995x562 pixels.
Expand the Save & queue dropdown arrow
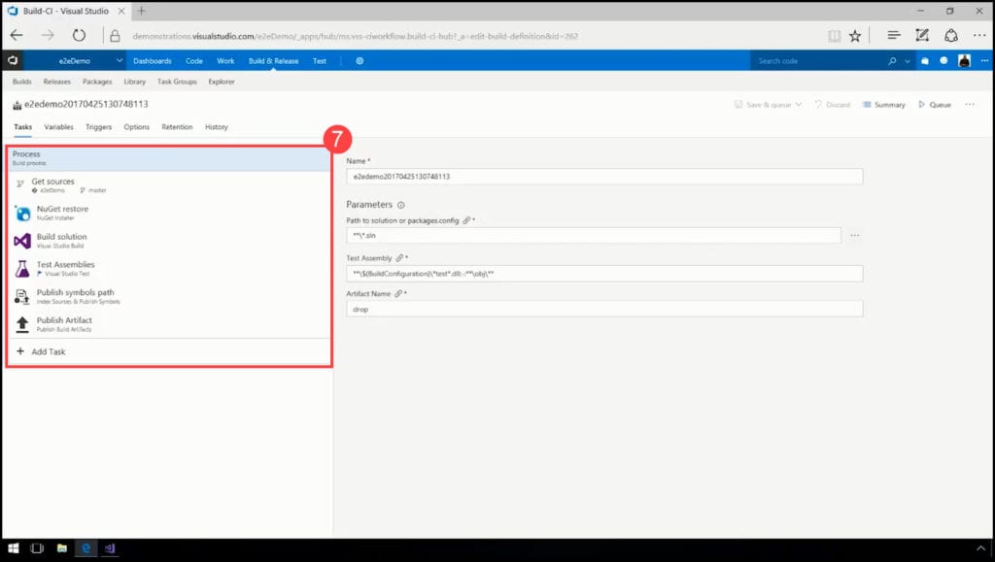799,105
